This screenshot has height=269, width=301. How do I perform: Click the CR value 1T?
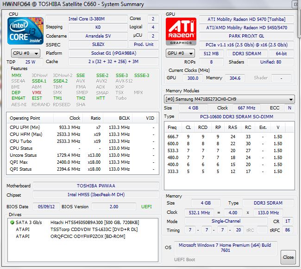pyautogui.click(x=288, y=221)
